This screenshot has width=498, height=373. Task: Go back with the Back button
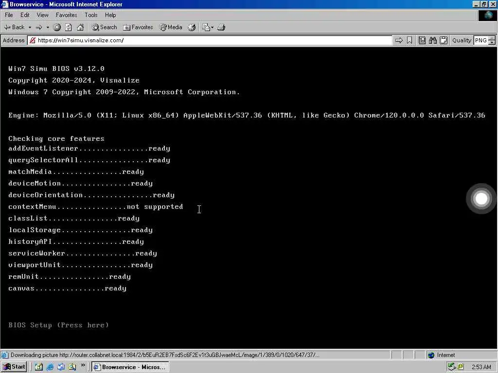(x=14, y=27)
